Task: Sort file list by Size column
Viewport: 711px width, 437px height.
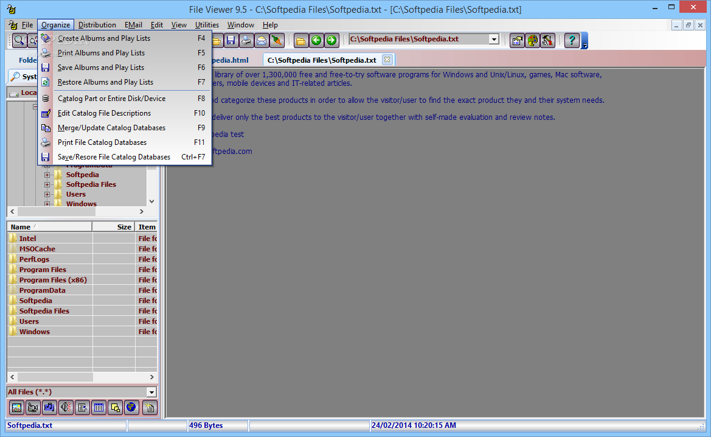Action: [x=113, y=227]
